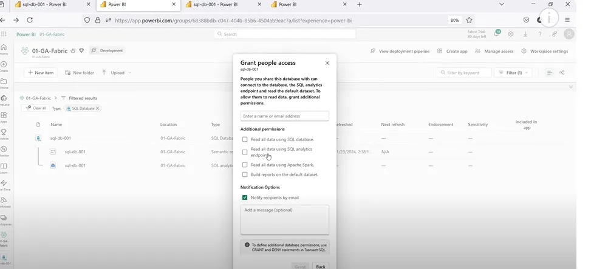
Task: Open the download icon in header
Action: click(x=525, y=34)
